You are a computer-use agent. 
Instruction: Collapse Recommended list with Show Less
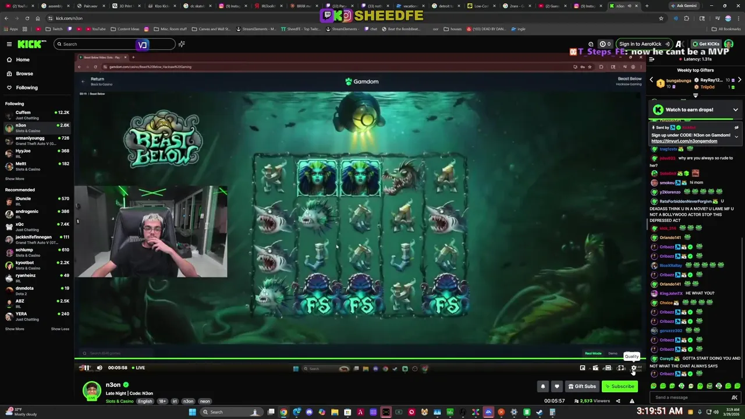[x=60, y=329]
